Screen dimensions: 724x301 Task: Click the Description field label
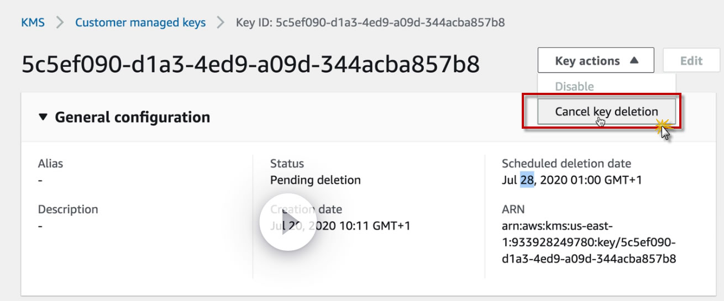click(x=68, y=209)
